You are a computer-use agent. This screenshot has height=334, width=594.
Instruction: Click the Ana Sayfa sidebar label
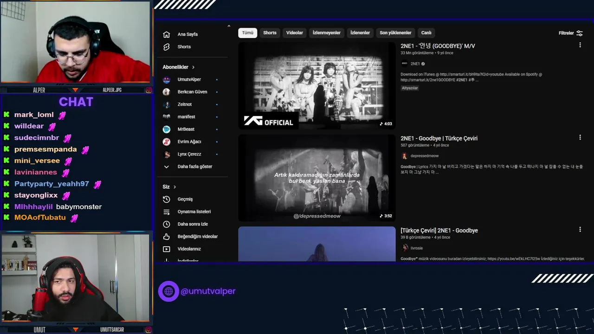187,34
